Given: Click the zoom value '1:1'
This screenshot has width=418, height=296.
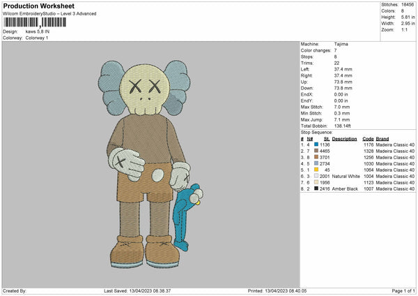Looking at the screenshot, I should pyautogui.click(x=404, y=29).
